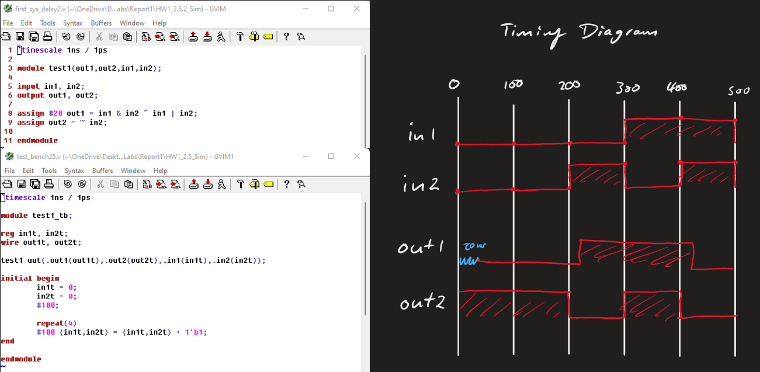Click Open file icon in test_bench25.v window

(x=5, y=185)
